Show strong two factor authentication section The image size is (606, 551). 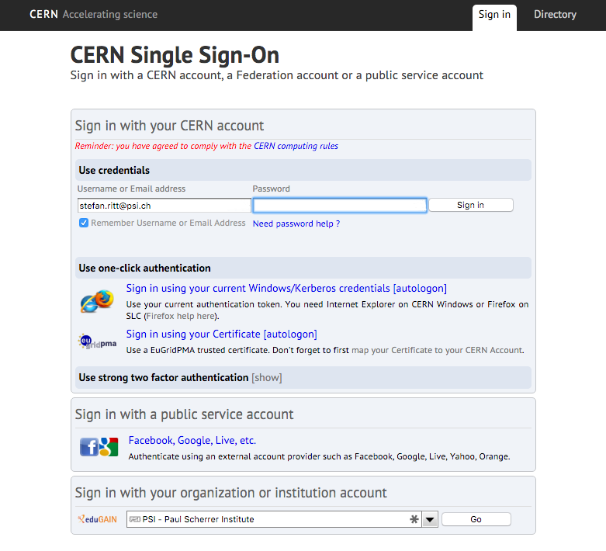click(x=267, y=378)
